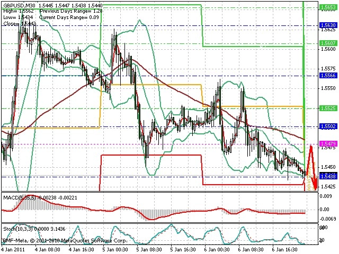Select the GBPUSD,M30 chart title
339x254 pixels.
point(20,5)
